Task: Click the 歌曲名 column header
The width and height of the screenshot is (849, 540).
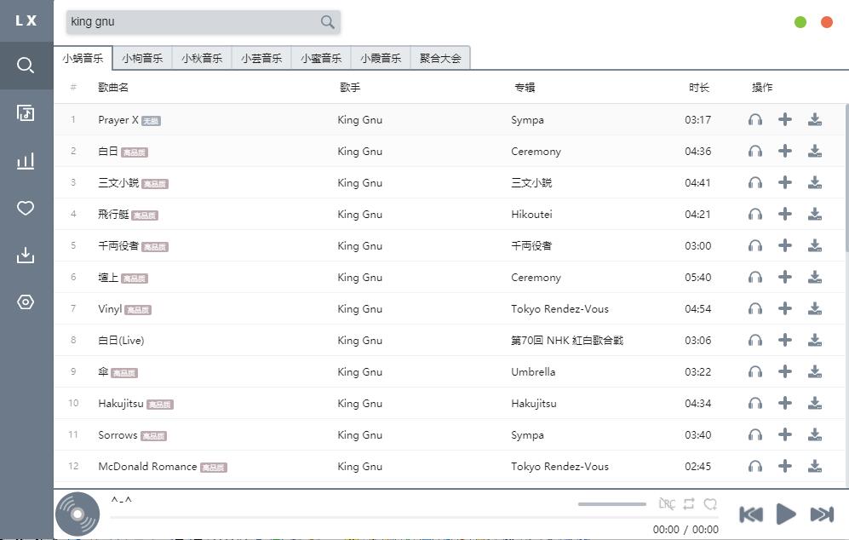Action: [113, 87]
